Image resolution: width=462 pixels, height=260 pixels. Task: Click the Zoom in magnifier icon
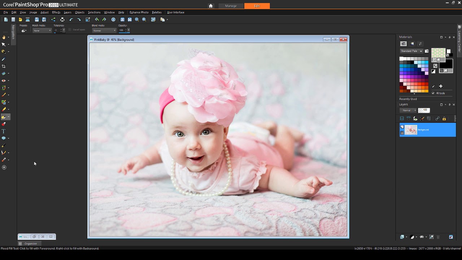click(144, 19)
